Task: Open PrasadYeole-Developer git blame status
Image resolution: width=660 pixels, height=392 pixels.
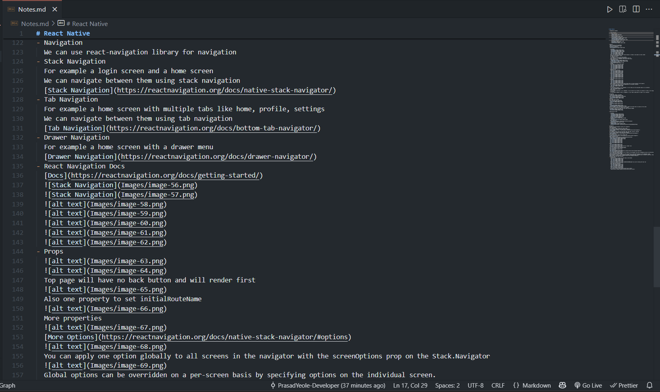Action: 328,385
